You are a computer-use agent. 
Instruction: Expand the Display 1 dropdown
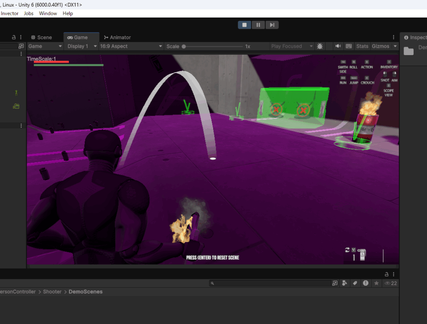point(82,46)
